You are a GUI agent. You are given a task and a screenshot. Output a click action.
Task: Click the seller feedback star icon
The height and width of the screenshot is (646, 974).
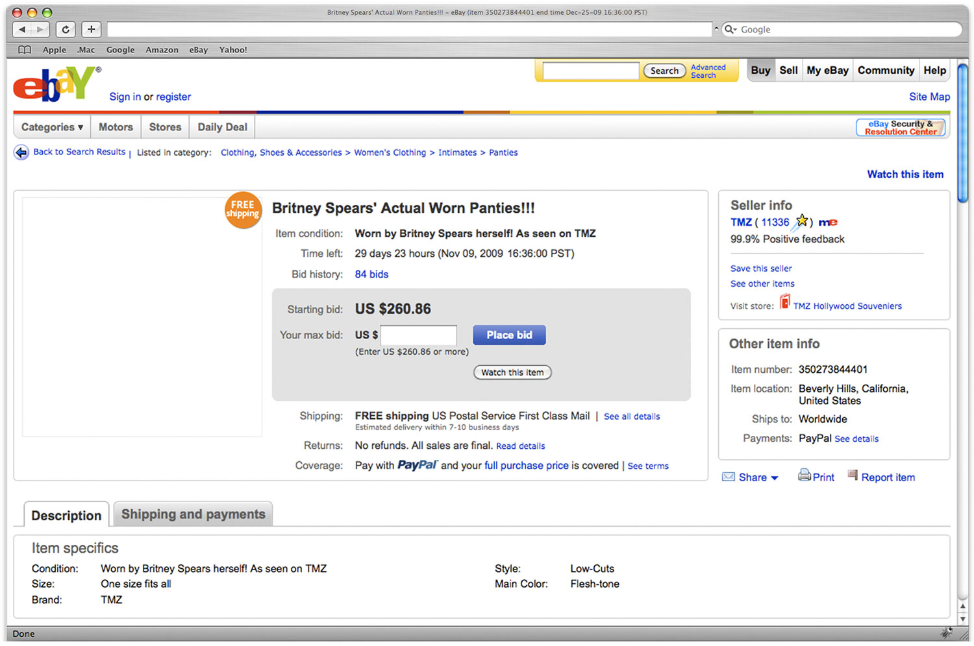click(x=801, y=222)
